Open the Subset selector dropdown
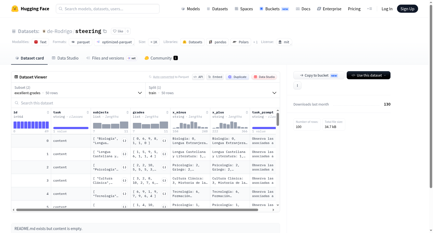The image size is (433, 233). click(x=78, y=90)
